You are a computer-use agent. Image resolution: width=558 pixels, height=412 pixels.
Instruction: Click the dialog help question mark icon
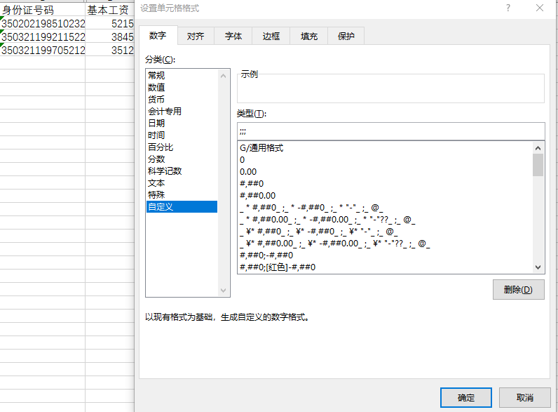[508, 8]
